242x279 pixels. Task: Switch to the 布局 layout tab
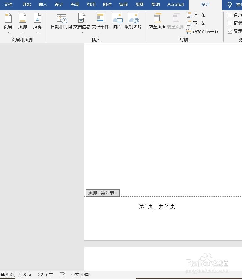pos(75,5)
